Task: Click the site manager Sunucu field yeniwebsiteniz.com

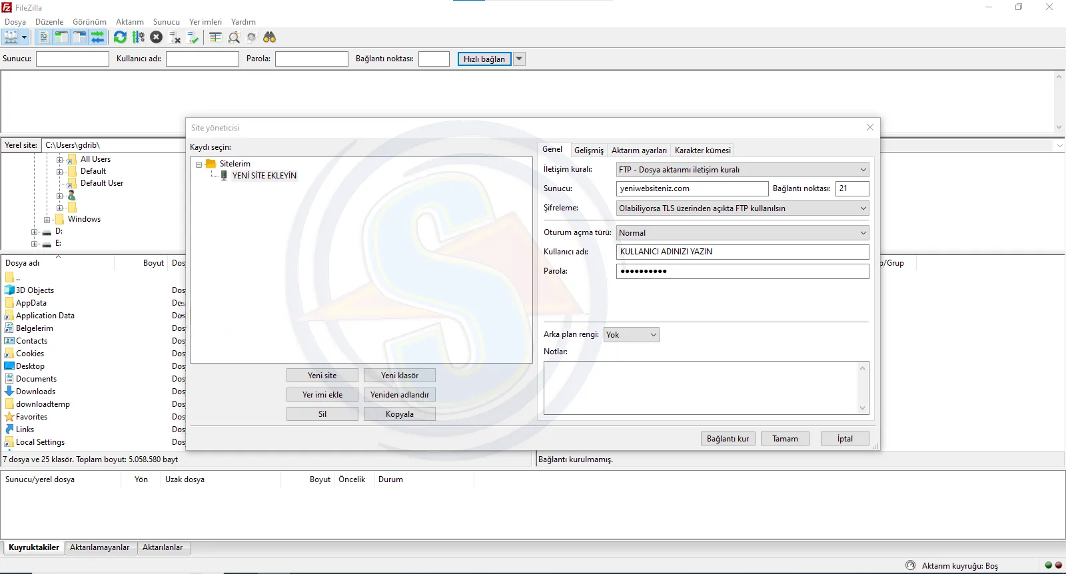Action: click(x=692, y=188)
